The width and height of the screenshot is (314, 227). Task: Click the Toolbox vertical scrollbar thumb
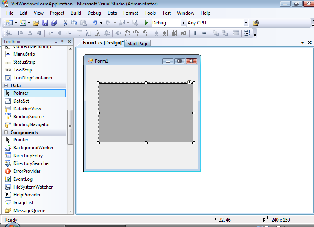[x=70, y=127]
